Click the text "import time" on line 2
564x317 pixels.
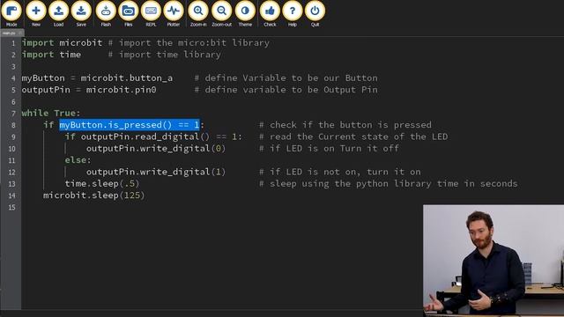coord(51,55)
